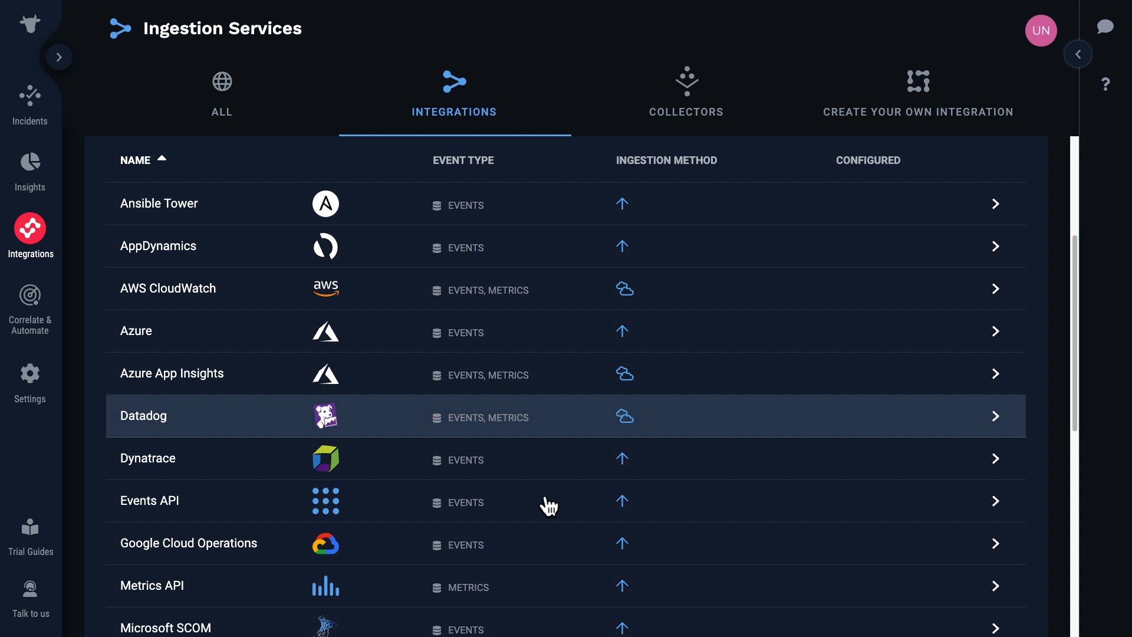Open the chat bubble icon top right
1132x637 pixels.
point(1105,27)
